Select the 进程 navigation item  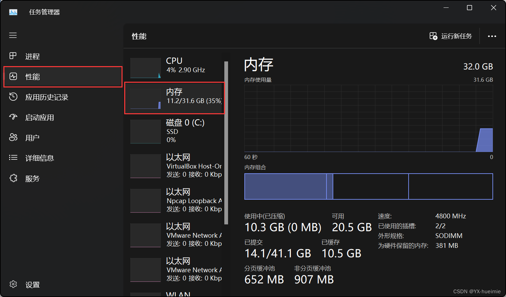tap(63, 56)
